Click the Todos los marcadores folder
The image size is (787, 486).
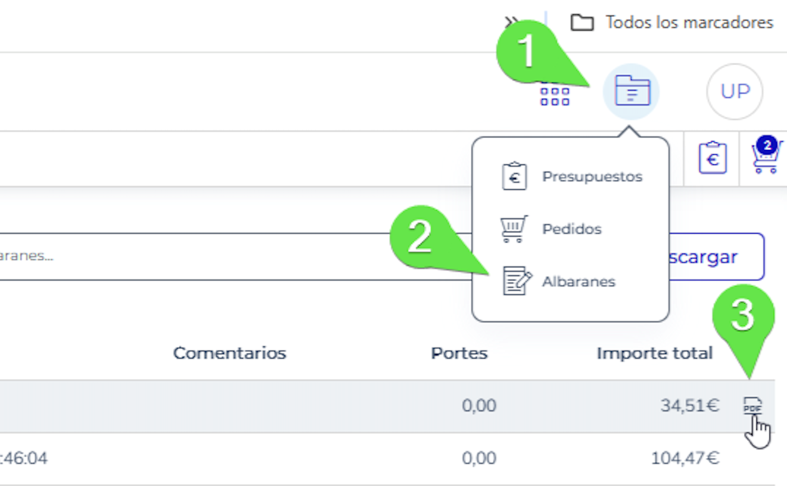(672, 23)
